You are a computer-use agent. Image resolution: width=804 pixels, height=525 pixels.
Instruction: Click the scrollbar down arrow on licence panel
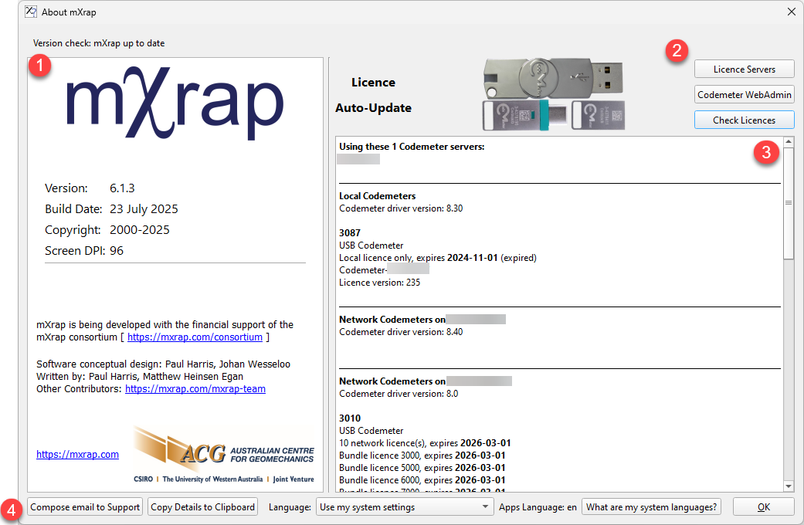(790, 487)
